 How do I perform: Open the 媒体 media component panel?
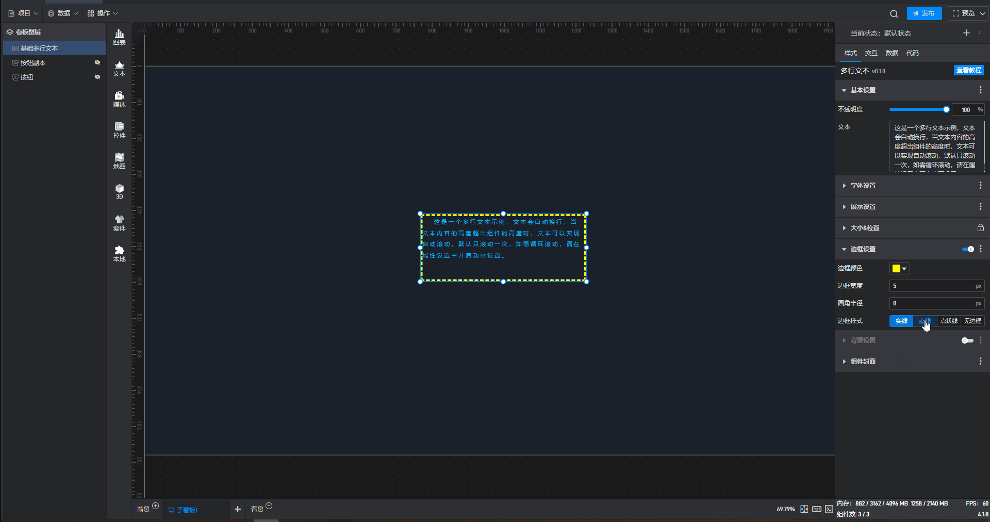119,99
